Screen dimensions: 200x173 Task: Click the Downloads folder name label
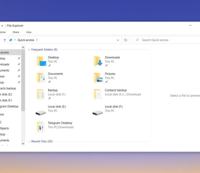[x=112, y=57]
